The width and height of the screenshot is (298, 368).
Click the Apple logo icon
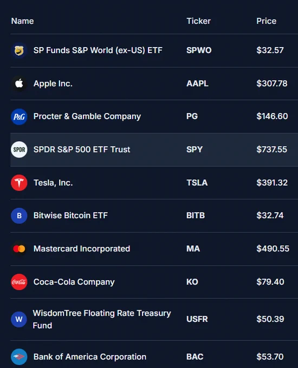click(19, 83)
